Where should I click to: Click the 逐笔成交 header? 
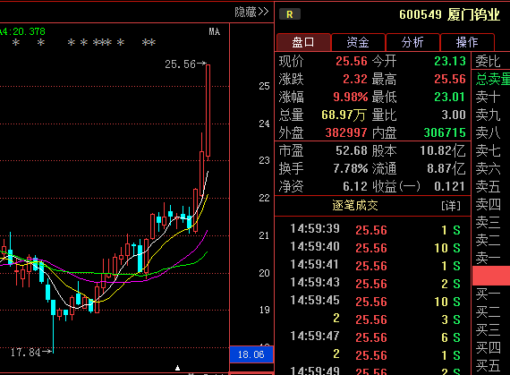tap(355, 206)
